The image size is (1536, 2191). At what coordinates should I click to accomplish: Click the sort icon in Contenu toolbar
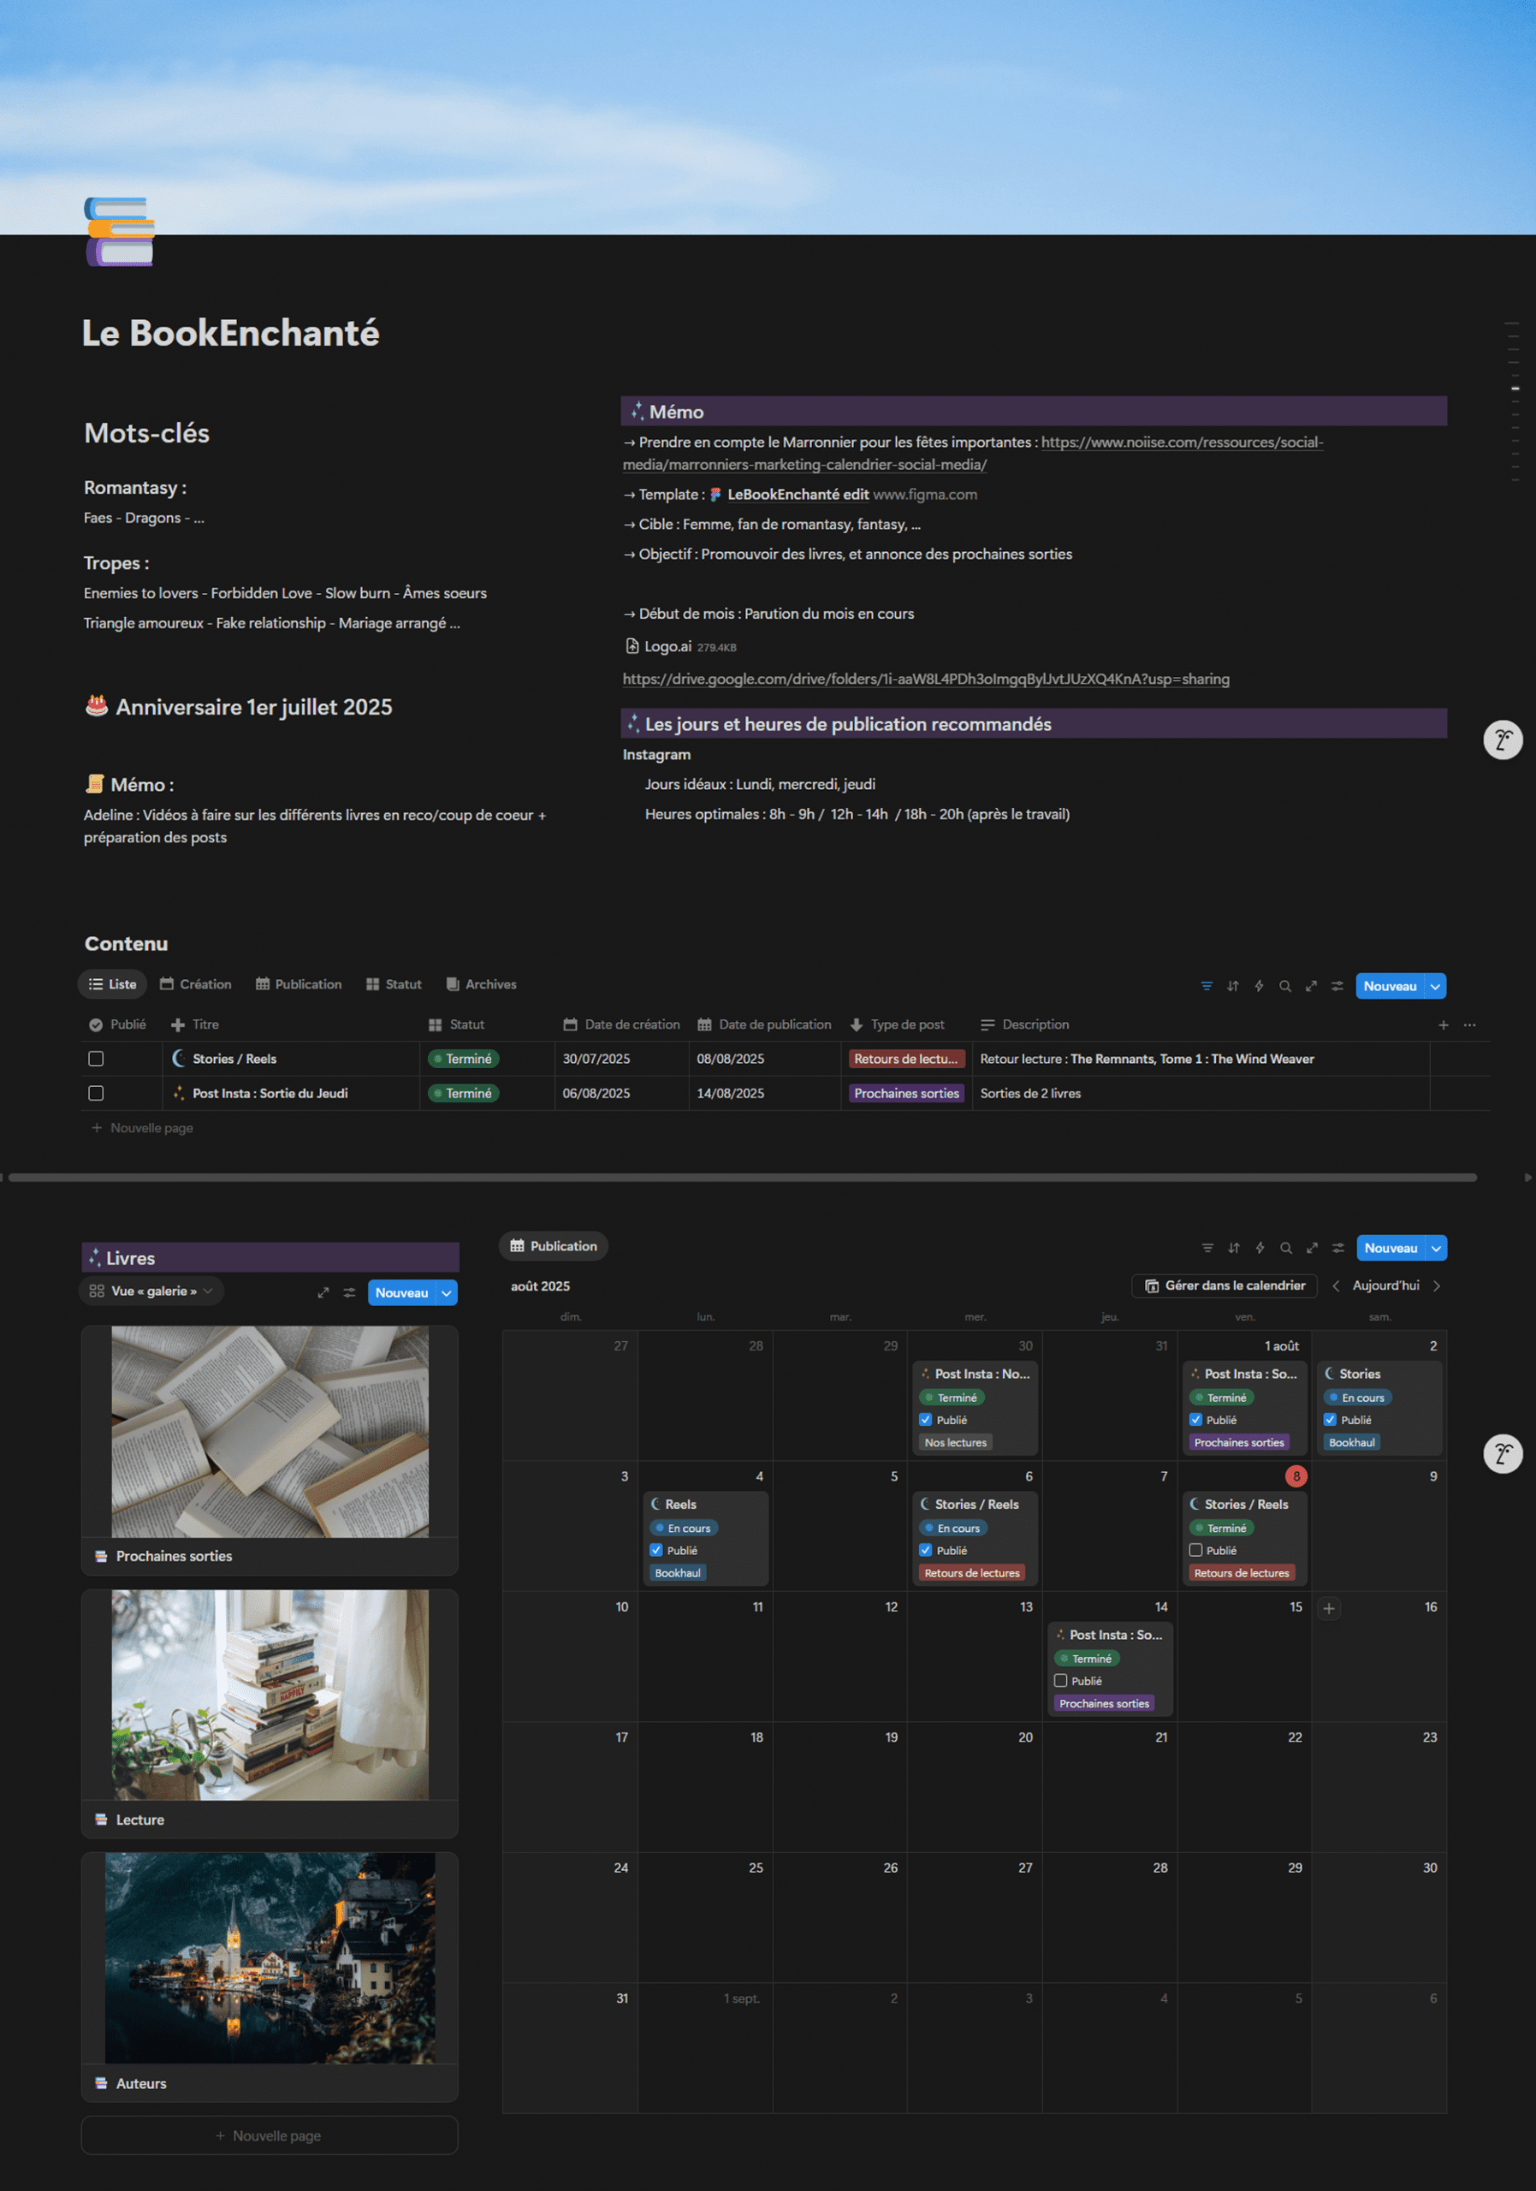tap(1232, 986)
